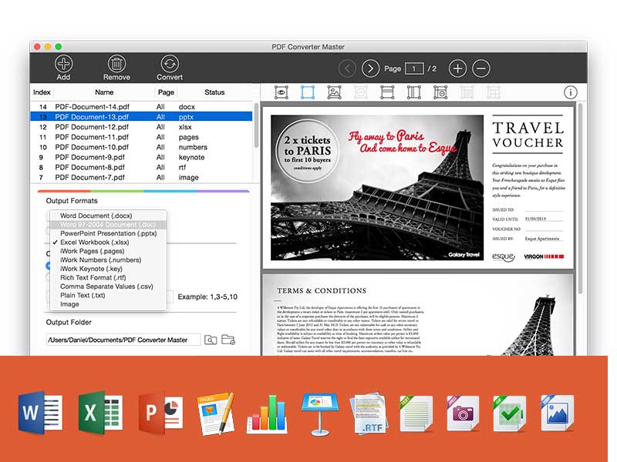
Task: Select the eye frame marking tool
Action: point(281,92)
